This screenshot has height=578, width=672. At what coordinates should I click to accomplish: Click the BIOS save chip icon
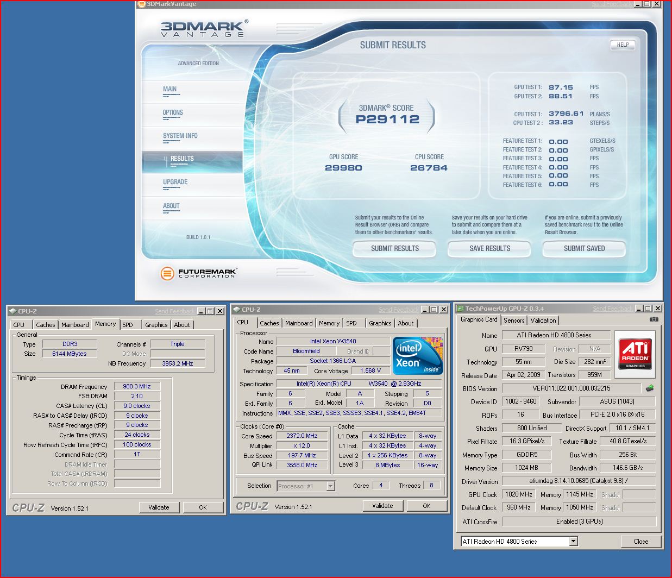click(x=650, y=388)
